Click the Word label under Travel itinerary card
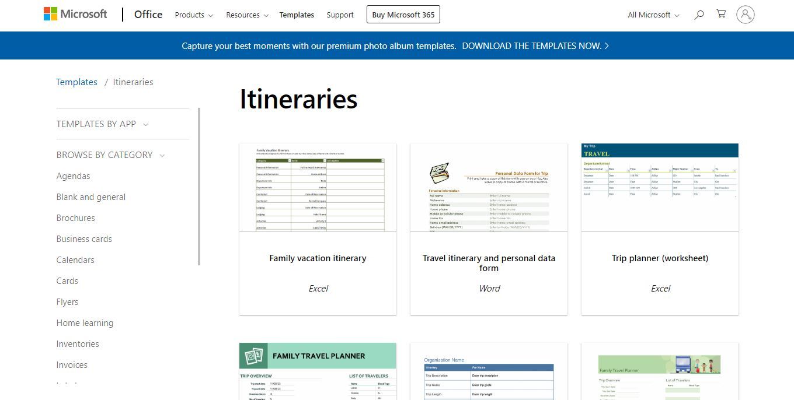Viewport: 794px width, 400px height. click(x=489, y=289)
